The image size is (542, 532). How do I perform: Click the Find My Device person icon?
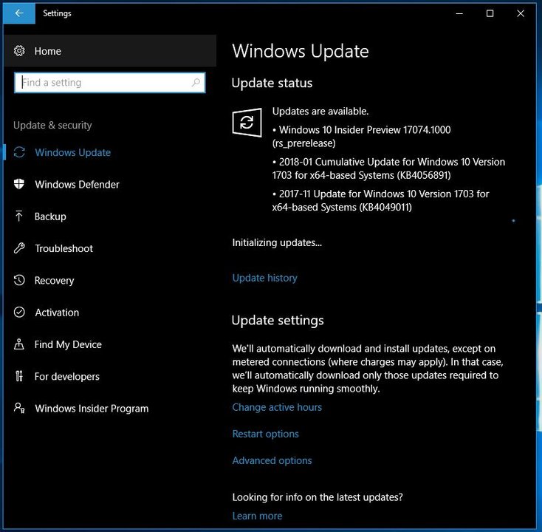[x=19, y=344]
